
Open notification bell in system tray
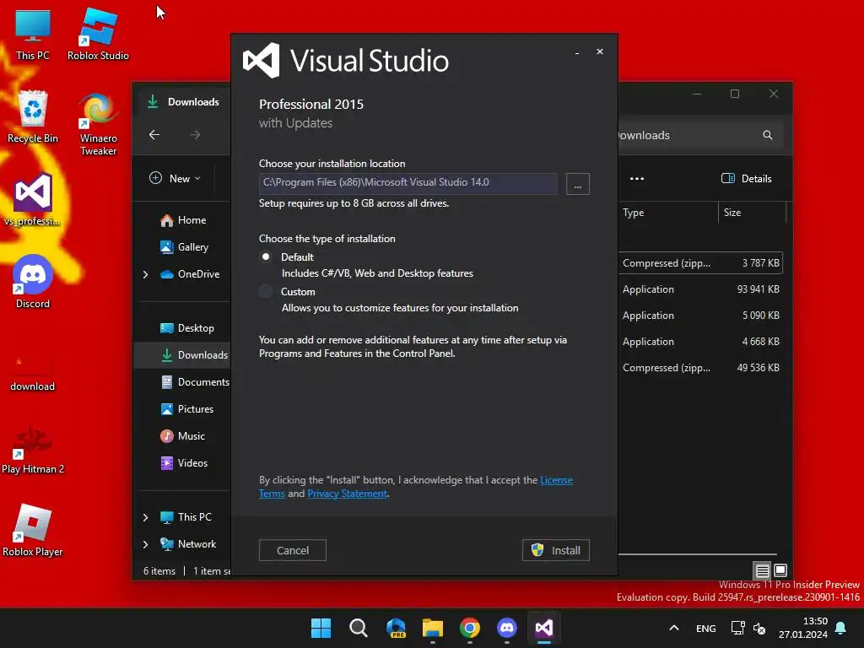pos(841,628)
